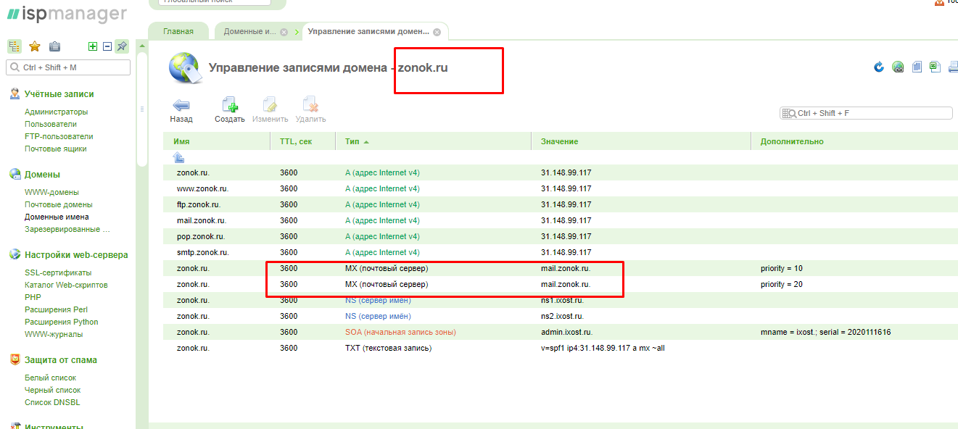Close the Доменные и... tab
This screenshot has height=429, width=958.
coord(284,32)
